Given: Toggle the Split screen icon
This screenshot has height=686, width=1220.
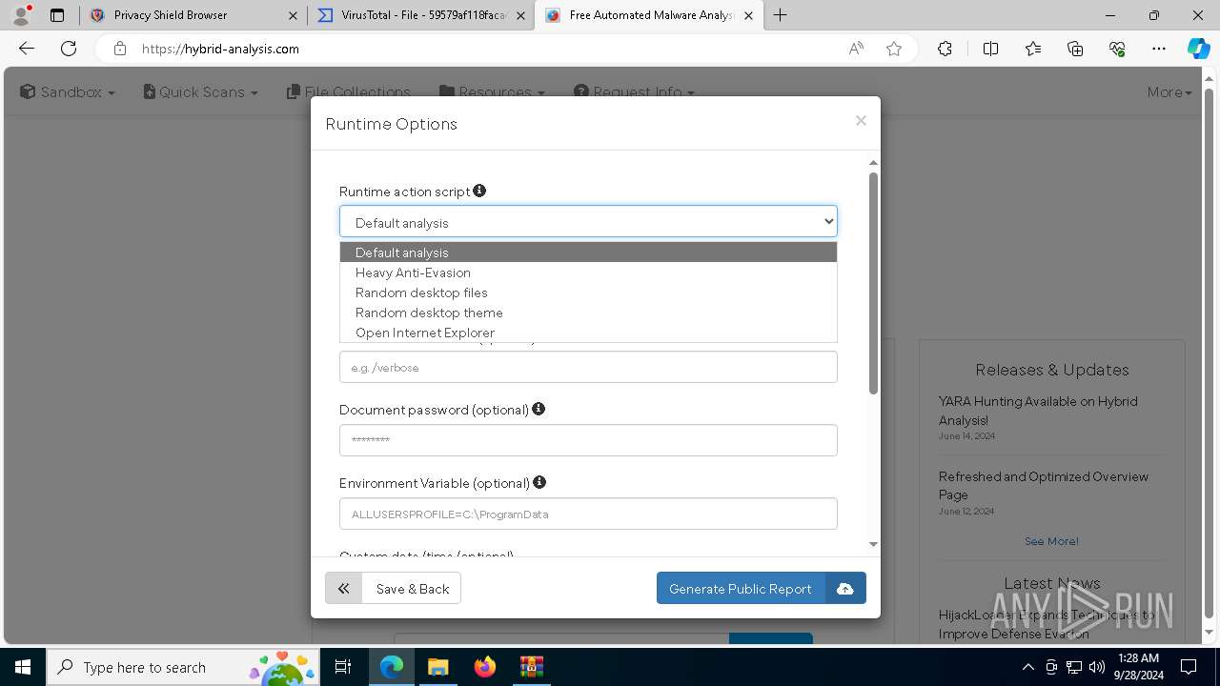Looking at the screenshot, I should point(990,49).
